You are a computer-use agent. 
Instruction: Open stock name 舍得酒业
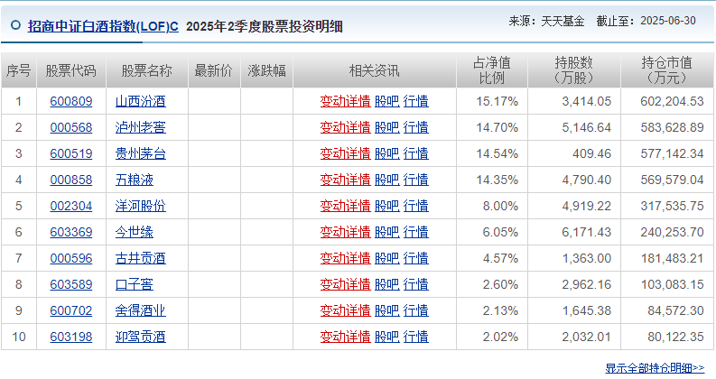(x=141, y=310)
